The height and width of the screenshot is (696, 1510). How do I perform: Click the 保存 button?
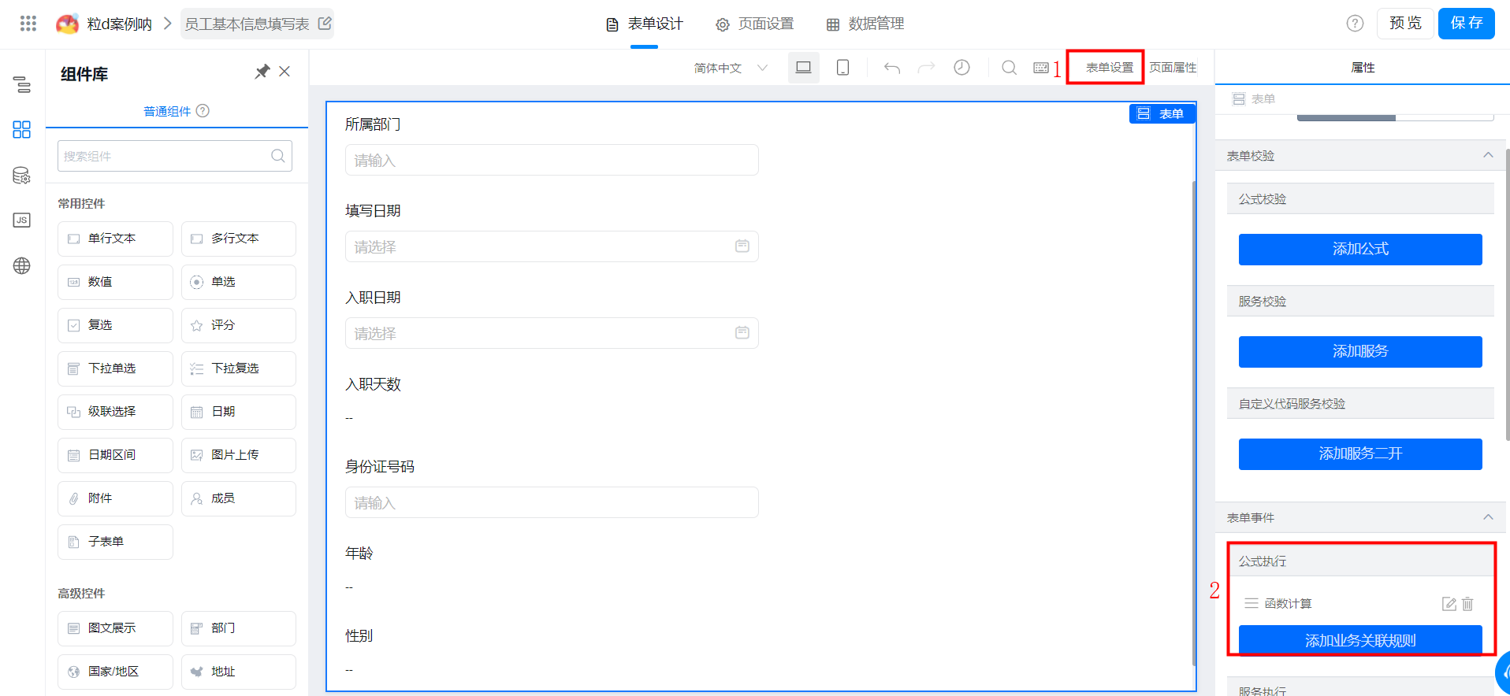point(1467,24)
